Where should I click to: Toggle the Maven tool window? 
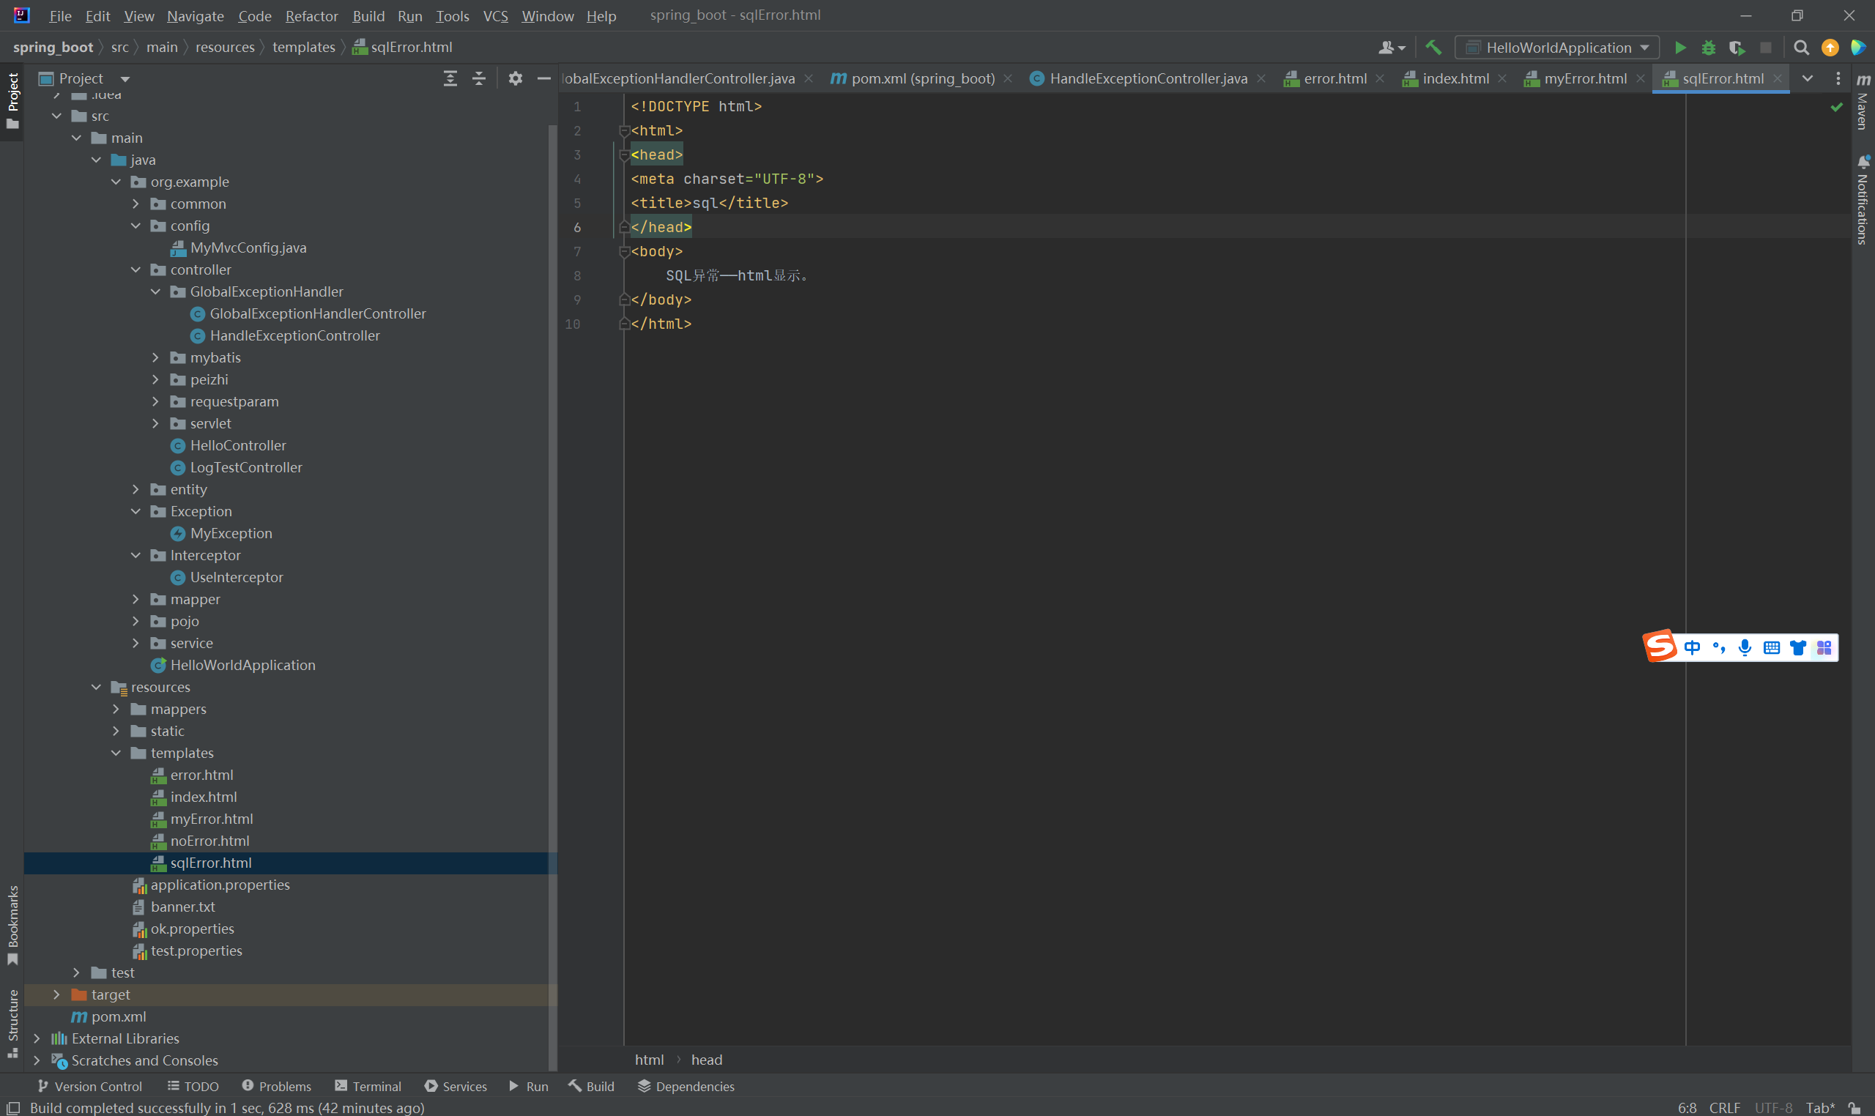[1863, 102]
